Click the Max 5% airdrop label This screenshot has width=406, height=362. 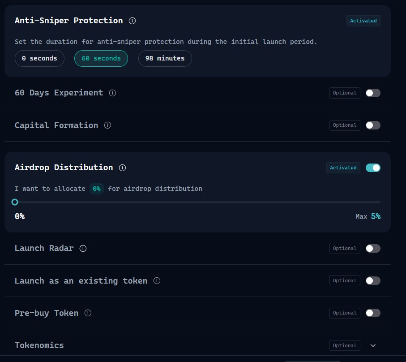coord(368,216)
